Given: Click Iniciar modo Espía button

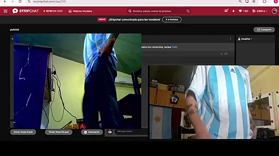Looking at the screenshot, I should pos(23,132).
